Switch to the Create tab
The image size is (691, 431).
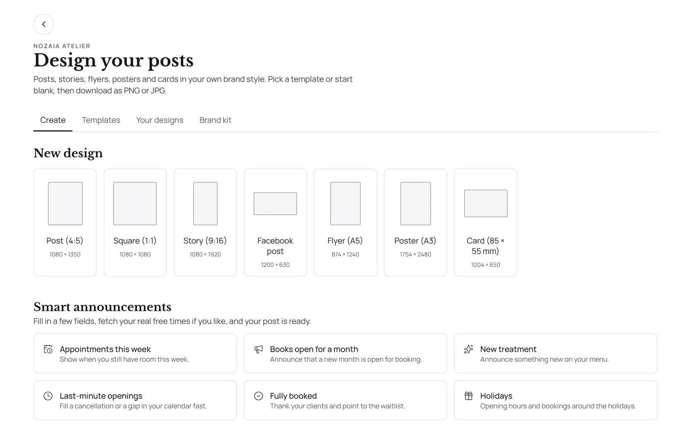(x=53, y=120)
